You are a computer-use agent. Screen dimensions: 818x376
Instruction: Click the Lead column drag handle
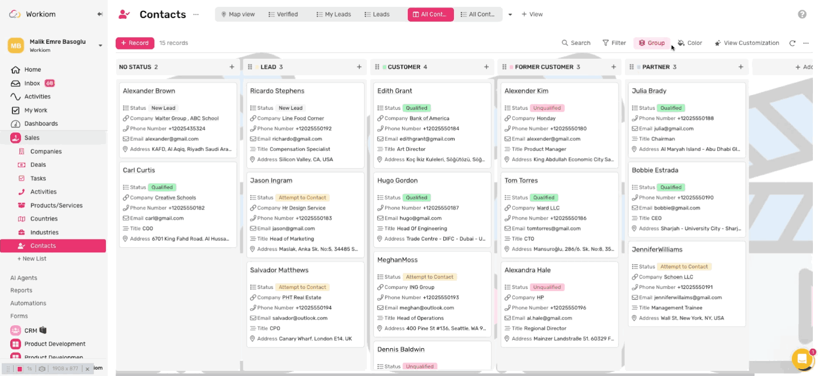click(x=250, y=67)
